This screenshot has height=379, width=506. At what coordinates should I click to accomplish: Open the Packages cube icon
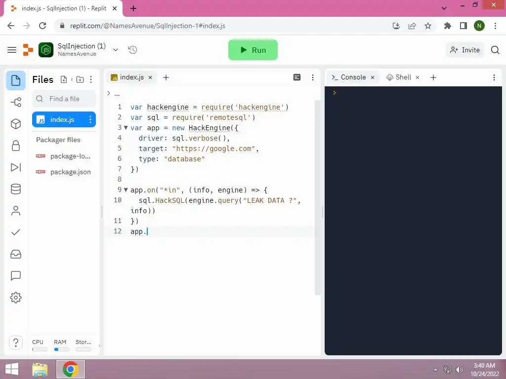[15, 124]
